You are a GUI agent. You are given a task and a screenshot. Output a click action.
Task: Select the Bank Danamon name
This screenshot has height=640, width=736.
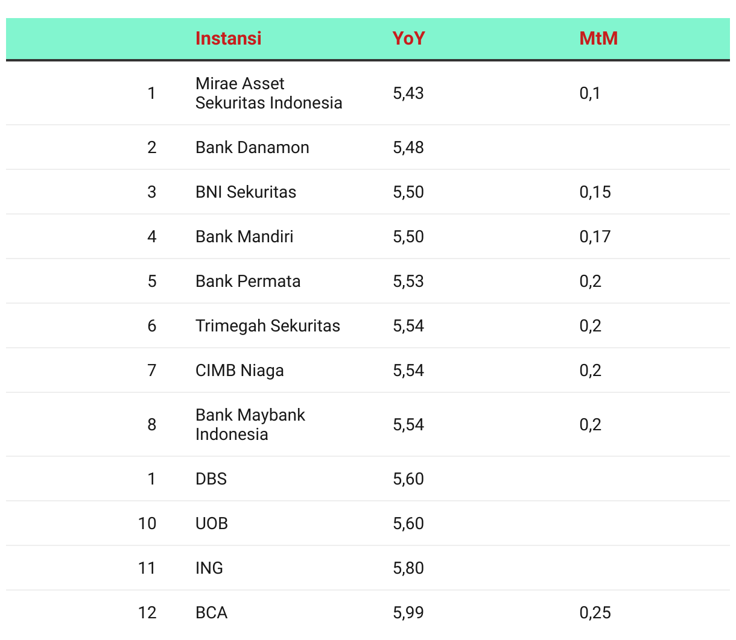pos(252,148)
